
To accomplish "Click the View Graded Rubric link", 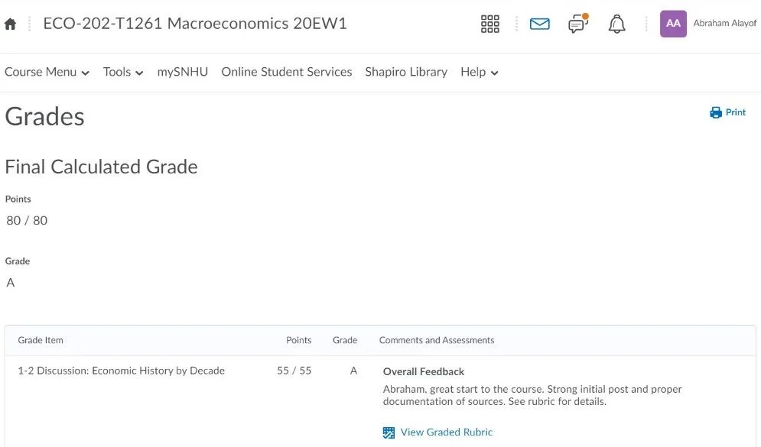I will click(446, 432).
